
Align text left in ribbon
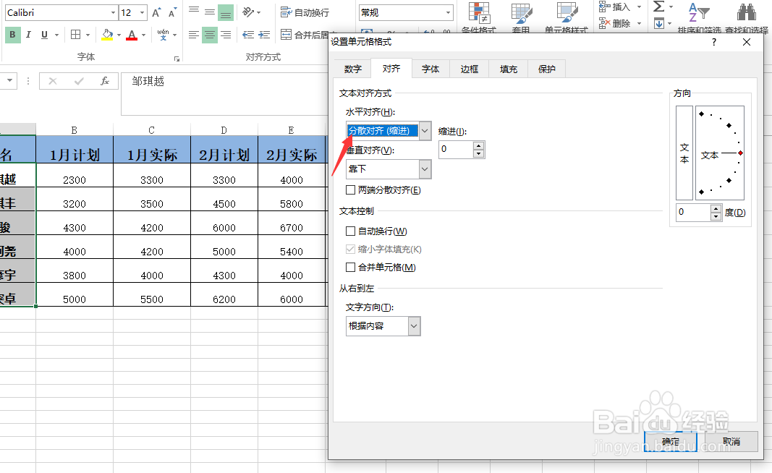(x=194, y=35)
